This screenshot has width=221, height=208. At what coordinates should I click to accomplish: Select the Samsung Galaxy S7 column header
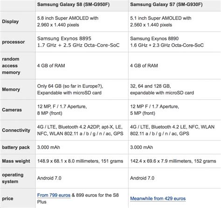coord(166,4)
